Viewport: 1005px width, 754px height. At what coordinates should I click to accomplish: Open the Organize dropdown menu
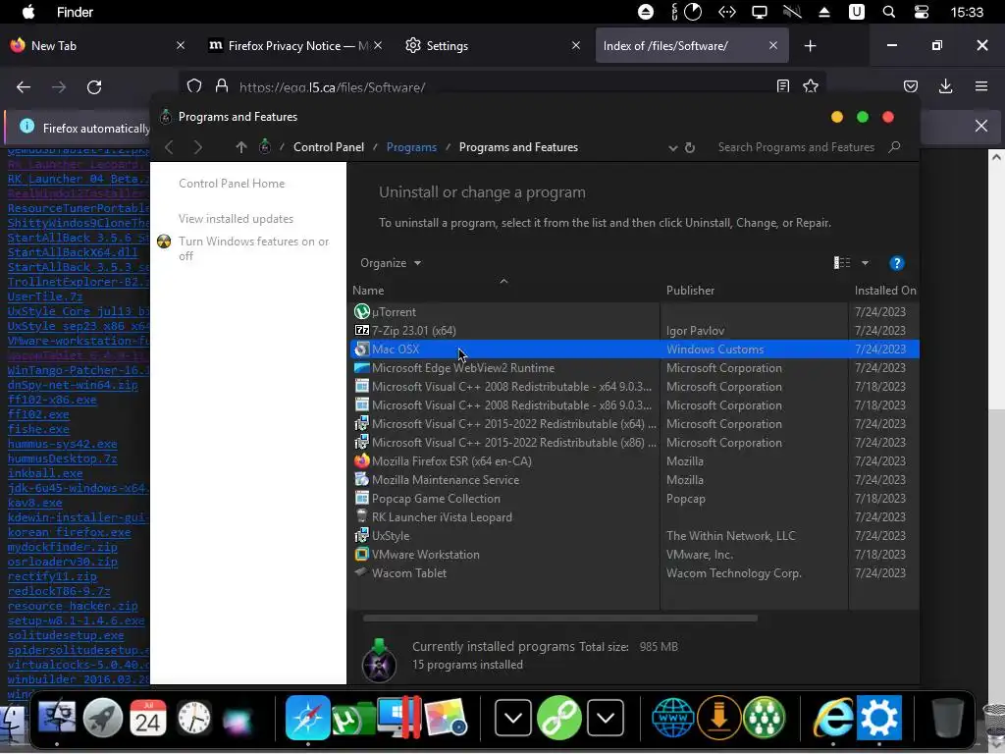[391, 263]
